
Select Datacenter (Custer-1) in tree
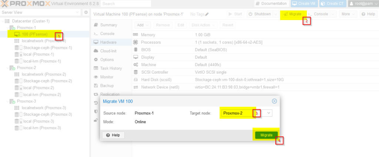coord(31,21)
